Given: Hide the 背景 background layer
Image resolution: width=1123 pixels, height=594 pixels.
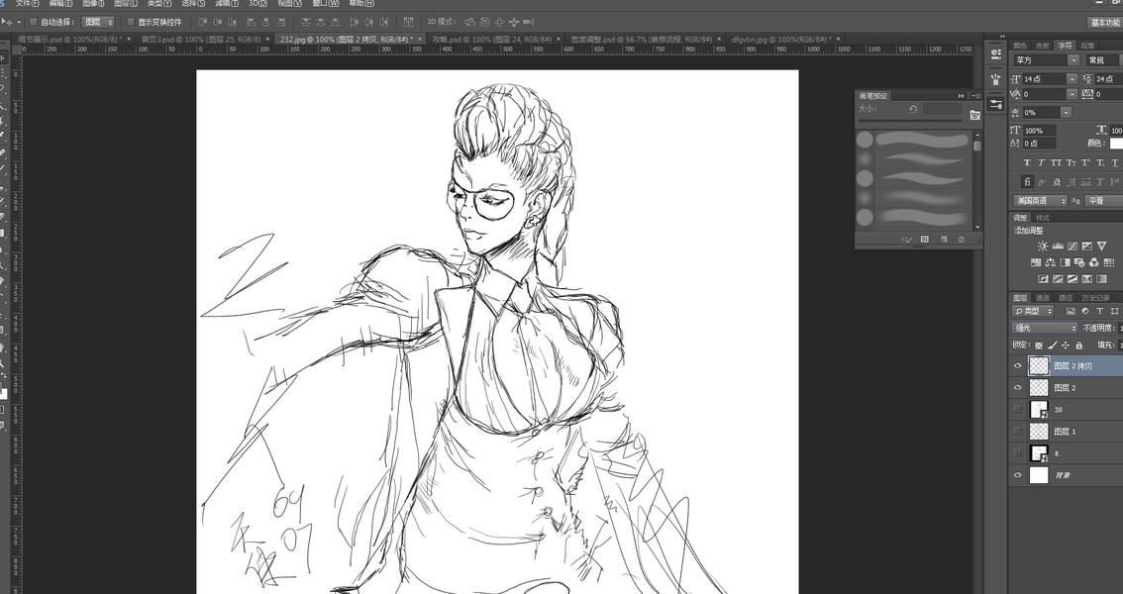Looking at the screenshot, I should coord(1018,475).
